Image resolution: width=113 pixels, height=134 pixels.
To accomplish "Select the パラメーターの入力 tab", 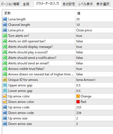I will (47, 4).
